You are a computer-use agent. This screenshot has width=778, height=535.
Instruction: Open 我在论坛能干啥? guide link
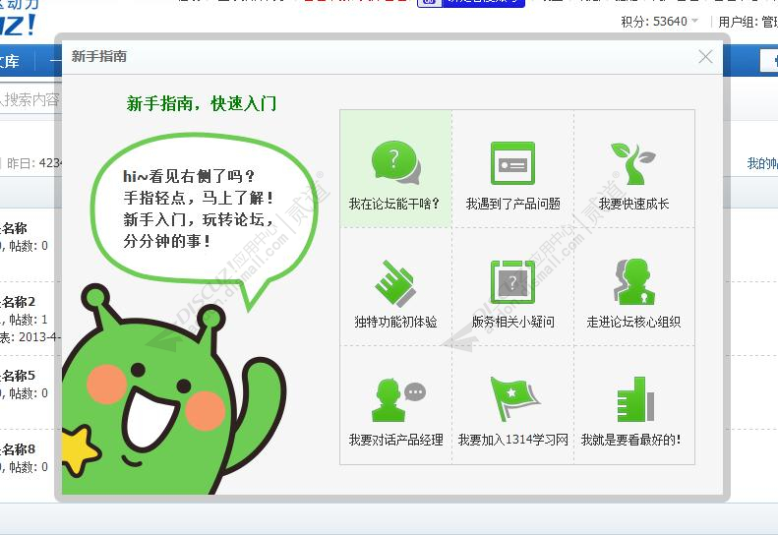click(394, 204)
